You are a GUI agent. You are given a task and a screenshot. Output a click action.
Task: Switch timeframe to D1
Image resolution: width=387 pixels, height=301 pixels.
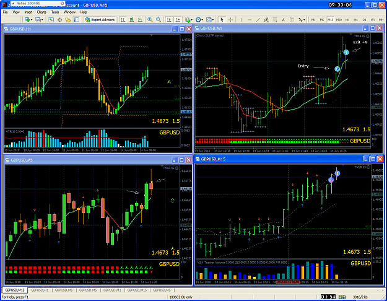tap(364, 20)
